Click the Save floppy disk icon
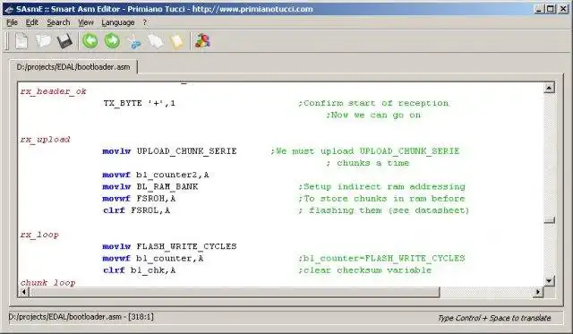The width and height of the screenshot is (573, 334). pos(64,41)
